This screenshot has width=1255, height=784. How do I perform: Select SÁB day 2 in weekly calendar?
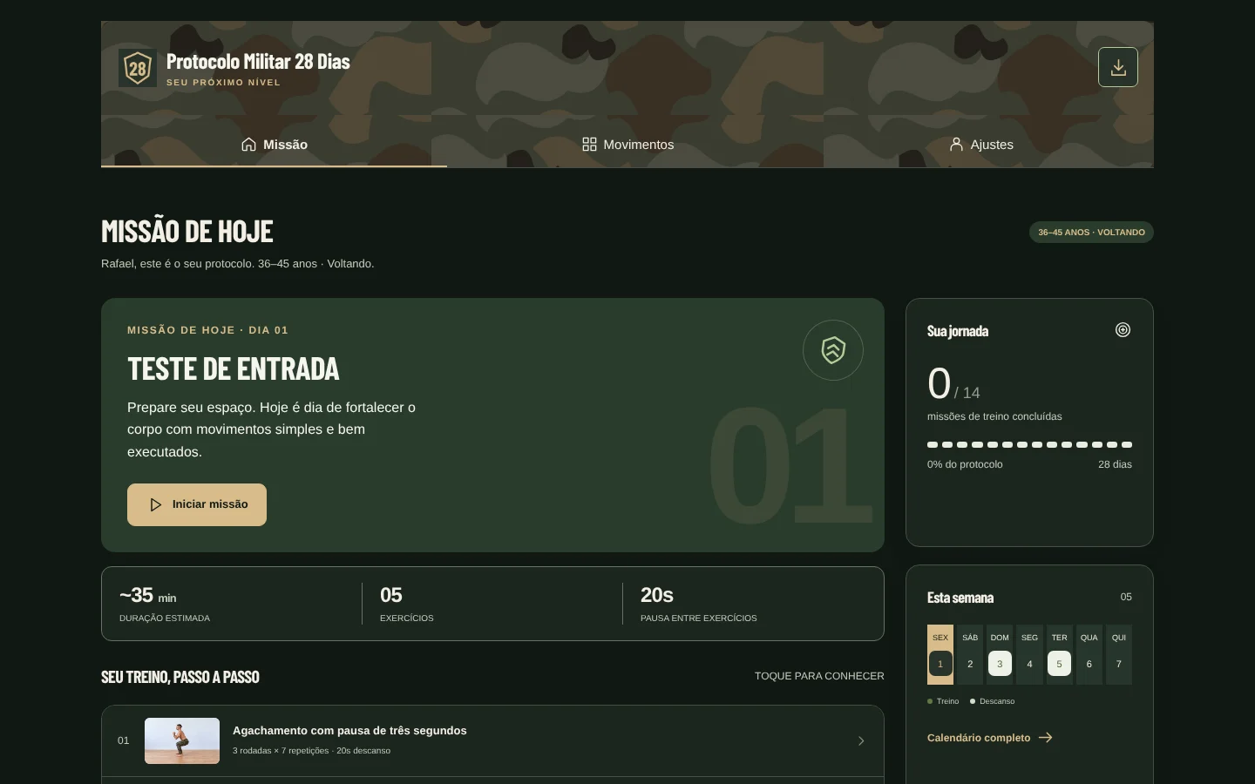point(970,654)
